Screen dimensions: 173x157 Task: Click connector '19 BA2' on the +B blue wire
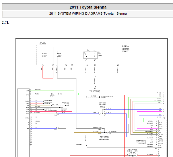pos(57,128)
